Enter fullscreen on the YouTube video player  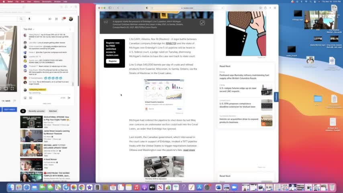click(x=12, y=88)
